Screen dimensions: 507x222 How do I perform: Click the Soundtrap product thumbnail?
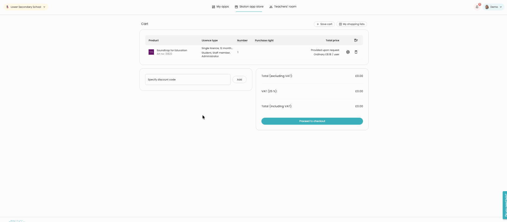151,52
